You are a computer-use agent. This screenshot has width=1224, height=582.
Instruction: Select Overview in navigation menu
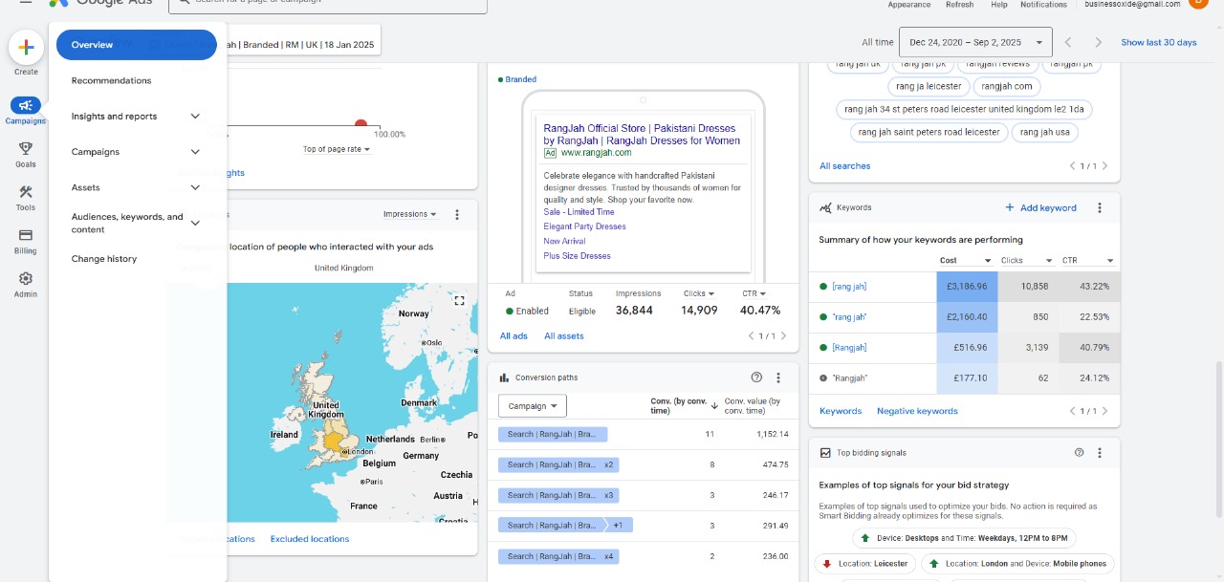click(x=136, y=45)
